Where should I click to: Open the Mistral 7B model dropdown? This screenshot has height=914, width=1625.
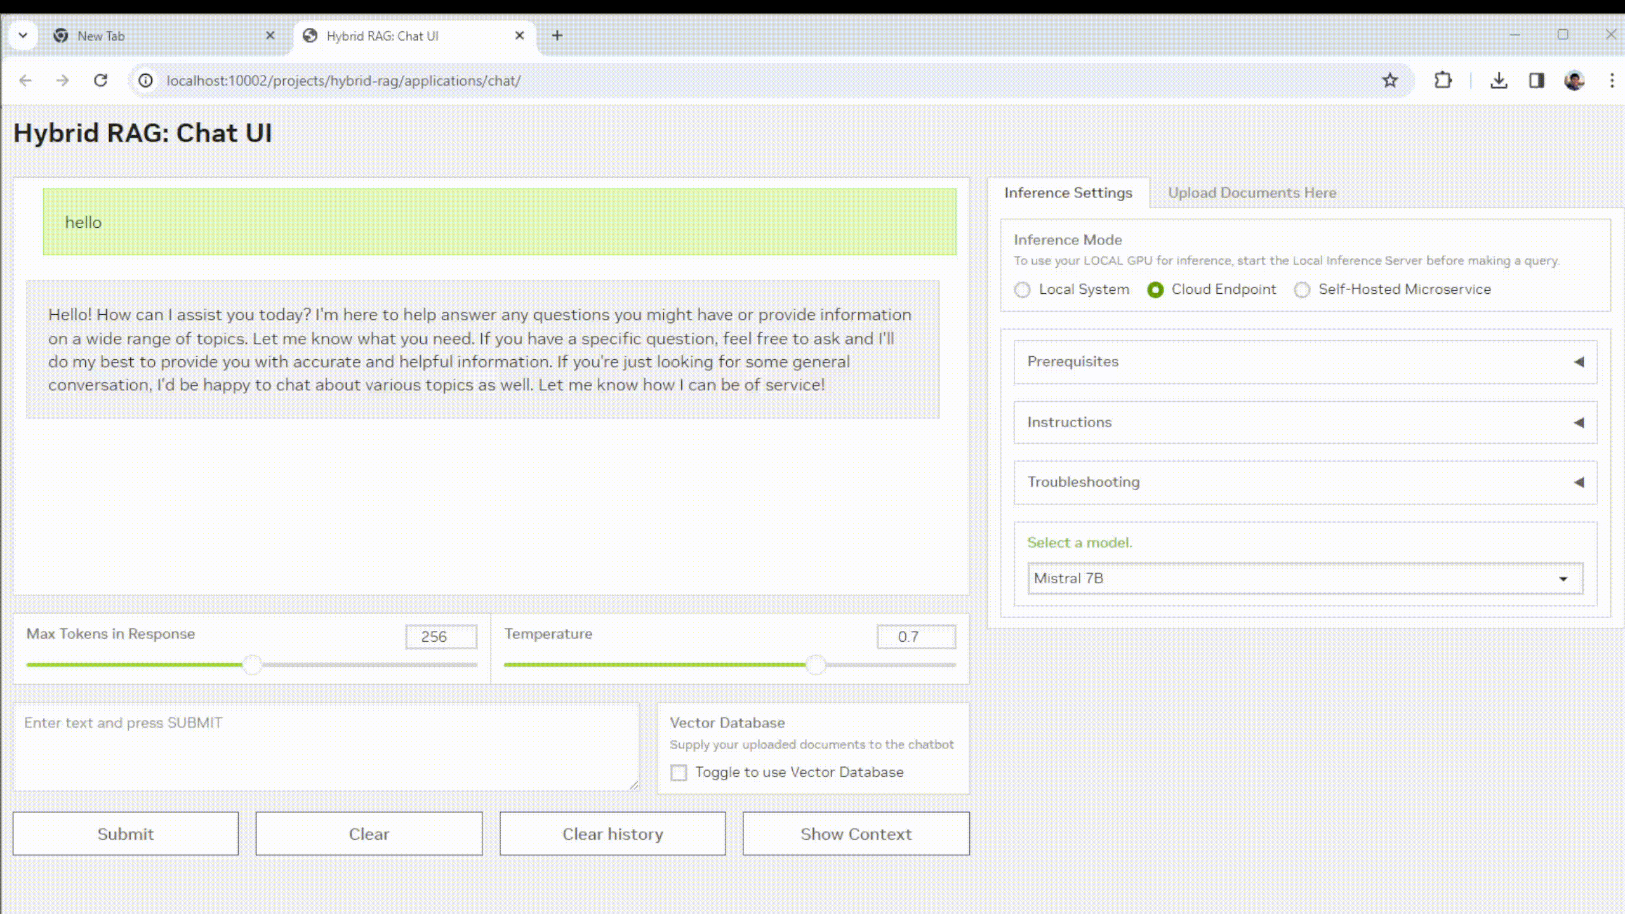[x=1305, y=578]
